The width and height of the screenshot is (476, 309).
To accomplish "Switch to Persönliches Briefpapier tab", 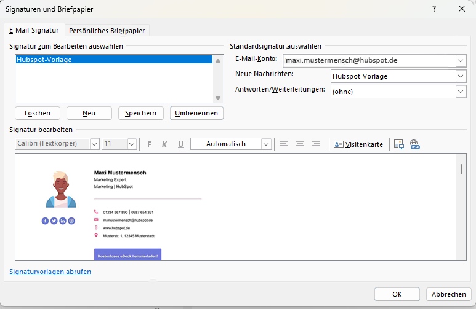I will 107,31.
